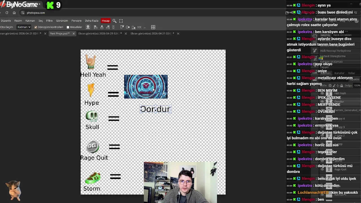The image size is (361, 203).
Task: Go to browser home page
Action: pos(14,13)
